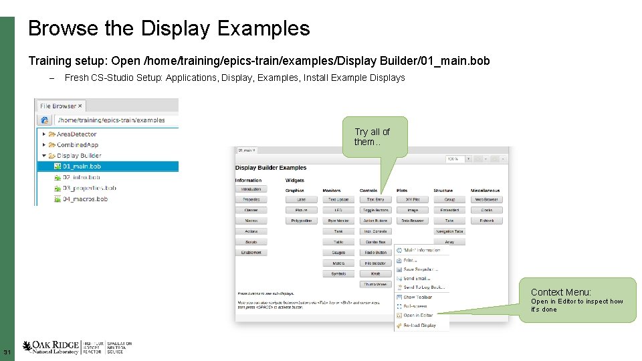
Task: Click the Tank button
Action: [x=338, y=231]
